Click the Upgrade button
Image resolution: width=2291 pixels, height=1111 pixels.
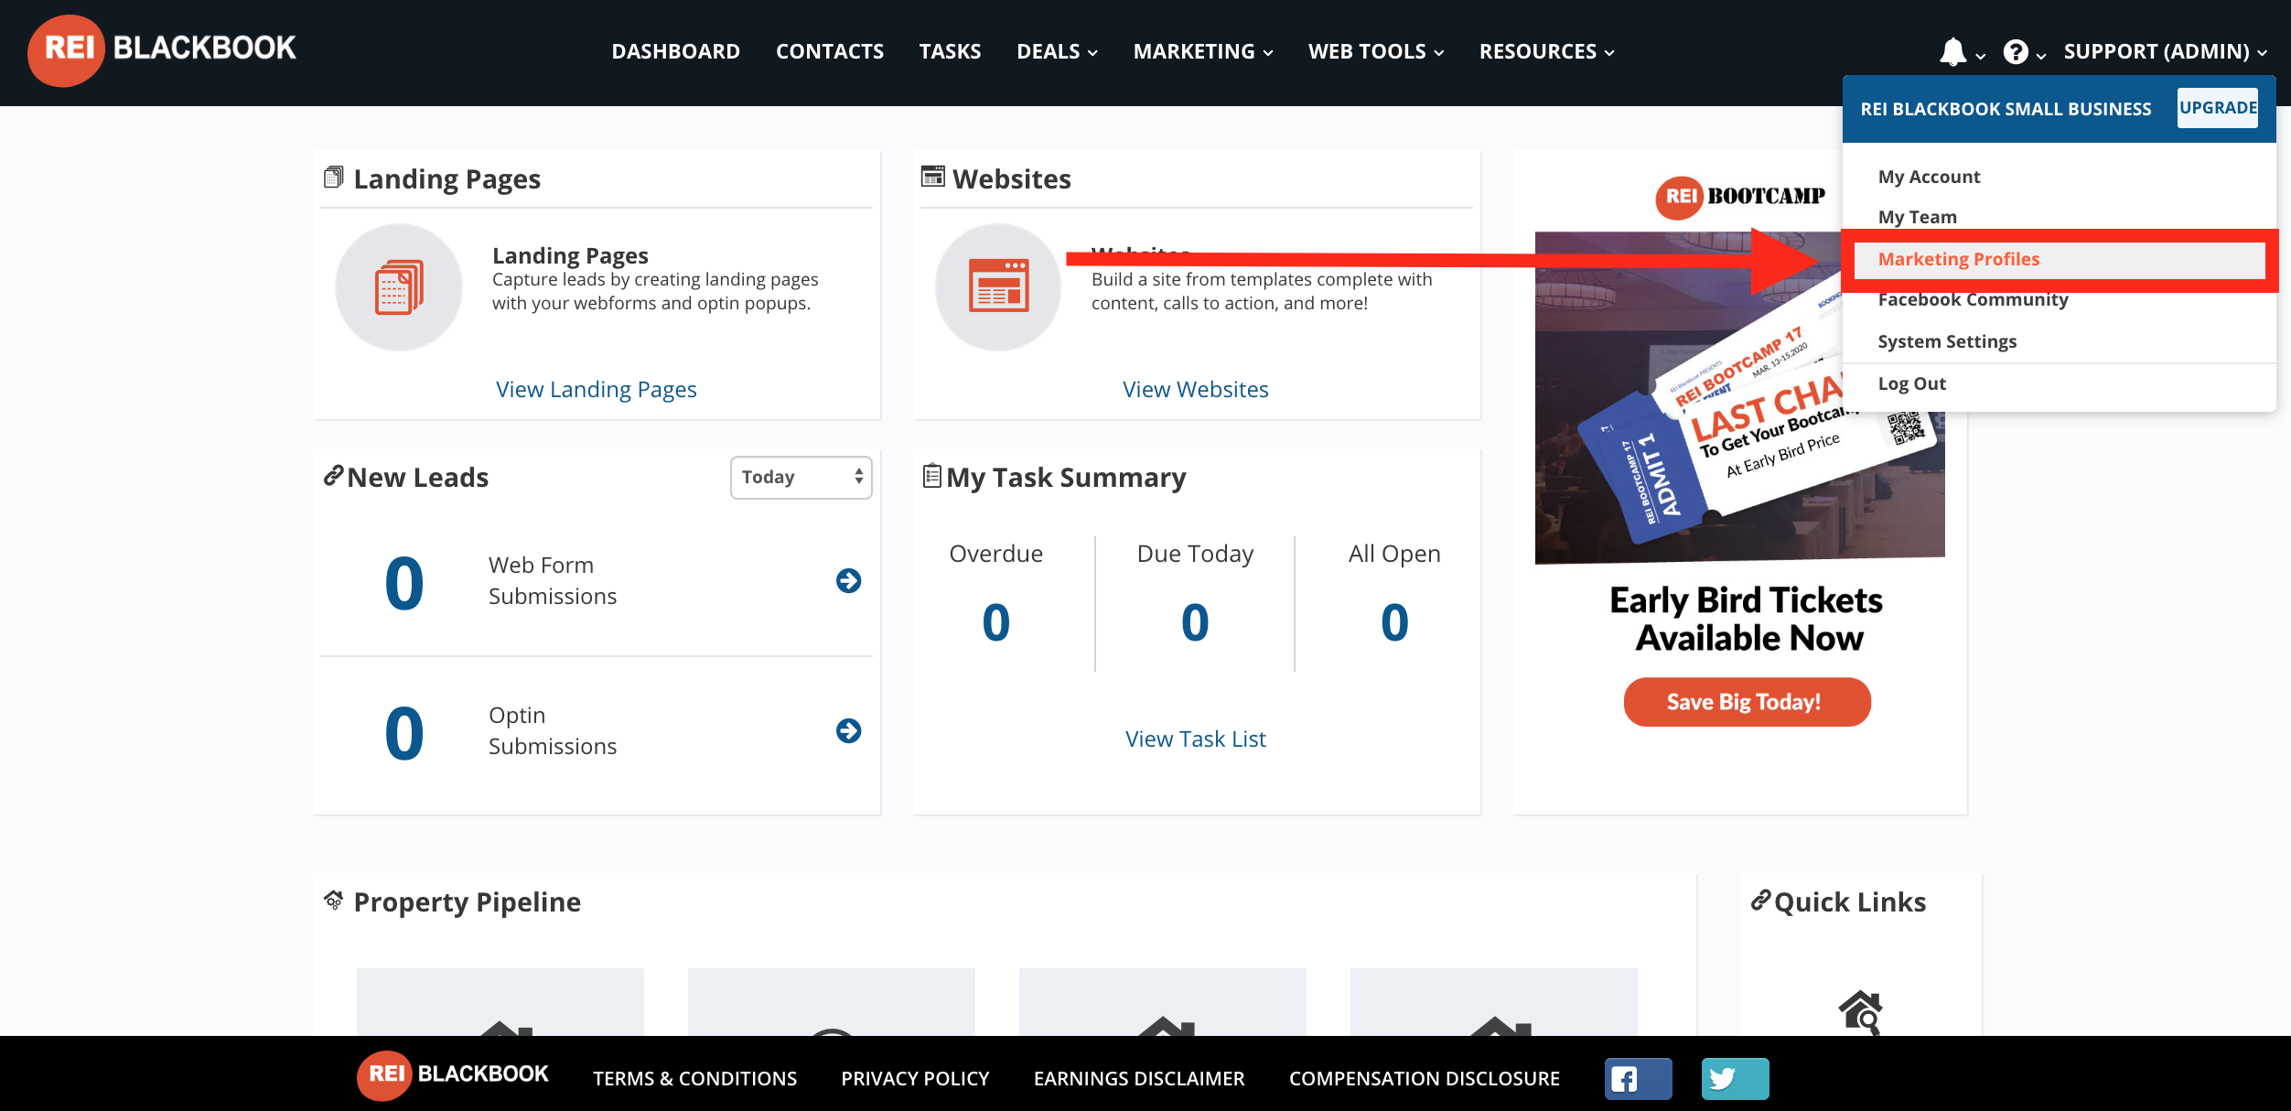(x=2218, y=108)
